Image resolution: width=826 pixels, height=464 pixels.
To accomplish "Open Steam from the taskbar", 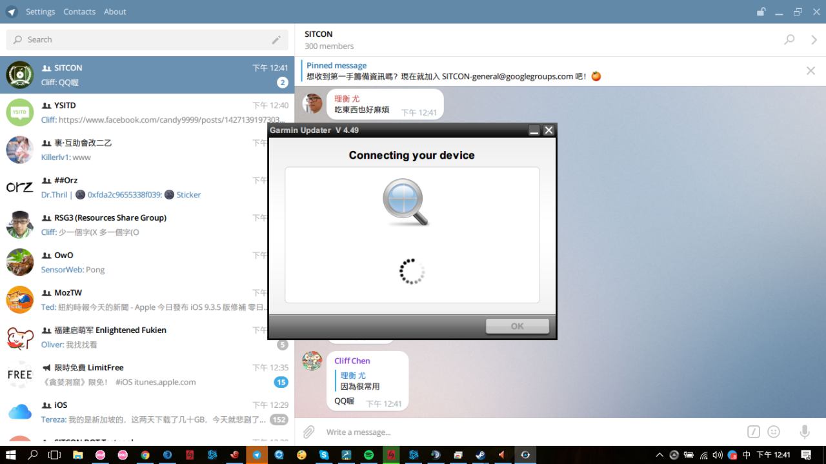I will 480,455.
